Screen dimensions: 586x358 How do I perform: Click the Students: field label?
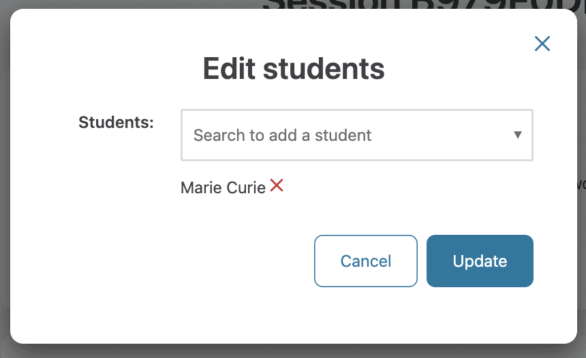pyautogui.click(x=116, y=122)
